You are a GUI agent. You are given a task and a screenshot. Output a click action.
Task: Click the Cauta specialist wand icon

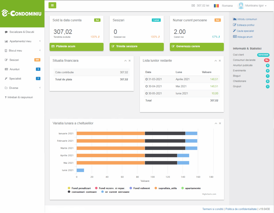click(x=235, y=31)
